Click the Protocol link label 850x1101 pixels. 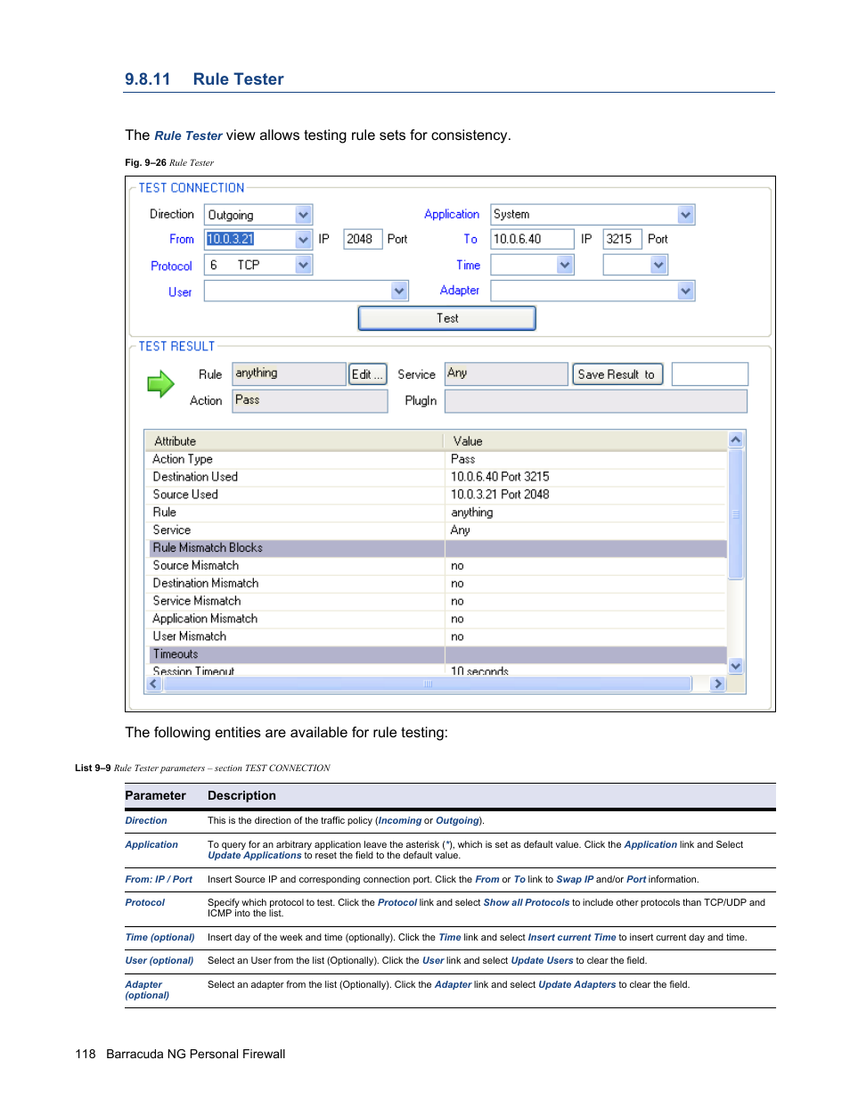pos(171,266)
